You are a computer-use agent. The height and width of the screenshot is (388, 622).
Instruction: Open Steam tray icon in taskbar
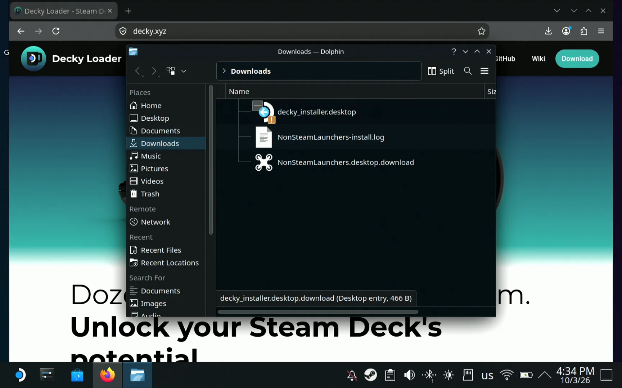[x=371, y=375]
